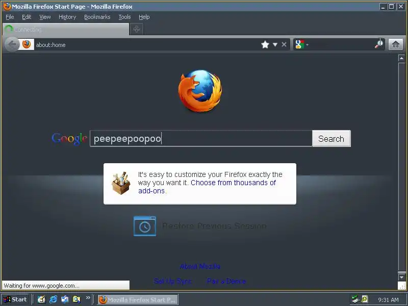
Task: Click the add-ons toolbox icon
Action: tap(121, 183)
